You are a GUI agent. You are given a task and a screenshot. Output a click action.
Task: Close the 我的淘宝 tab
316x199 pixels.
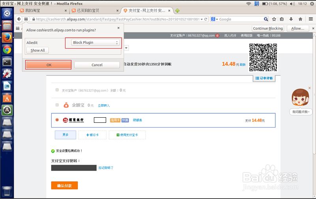pyautogui.click(x=66, y=11)
